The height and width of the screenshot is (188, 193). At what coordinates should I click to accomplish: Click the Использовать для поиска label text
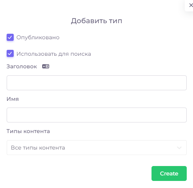coord(54,54)
